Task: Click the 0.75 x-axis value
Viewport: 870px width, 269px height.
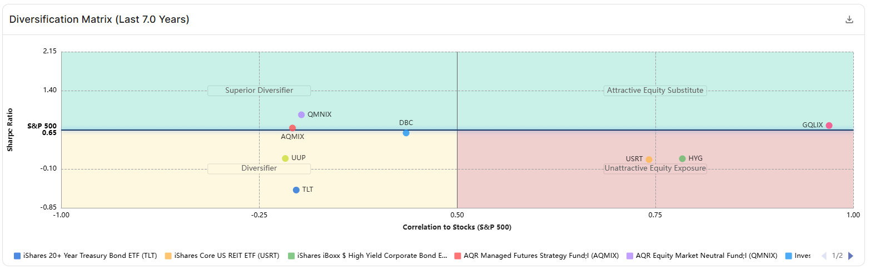Action: pyautogui.click(x=655, y=215)
